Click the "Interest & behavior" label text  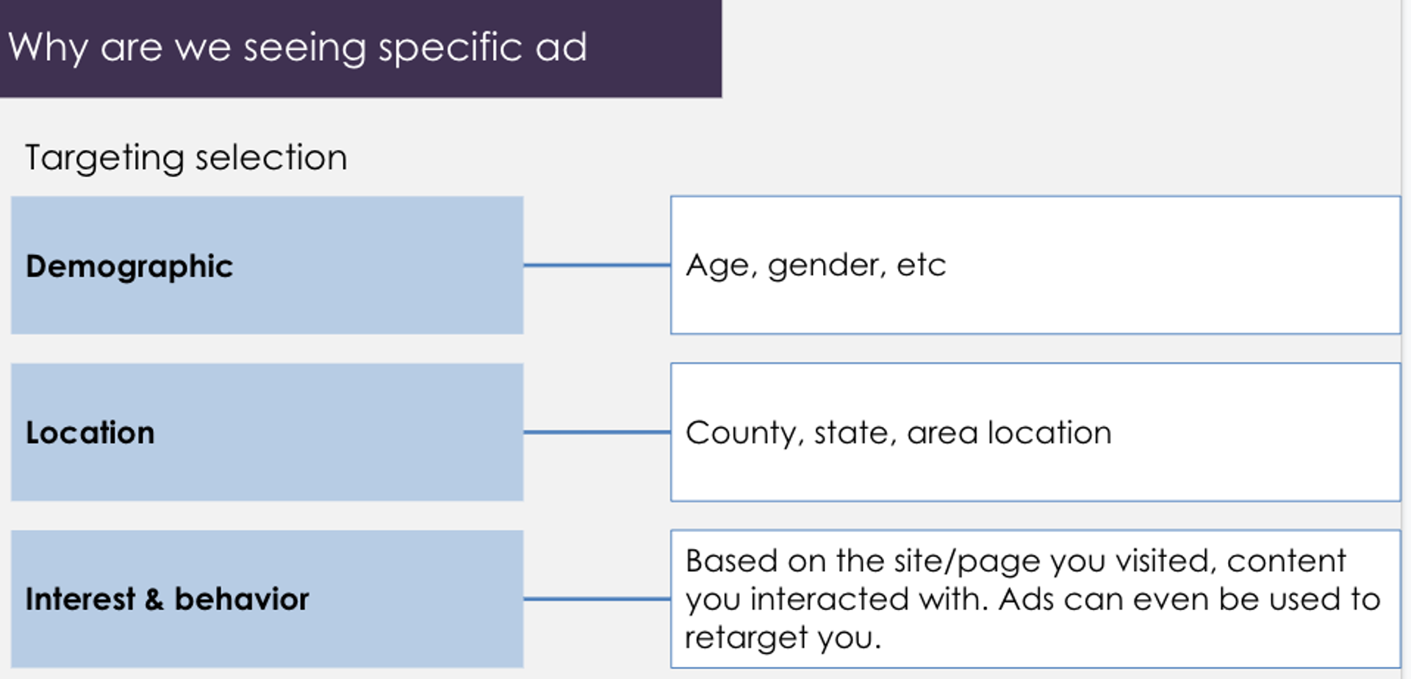(x=168, y=599)
